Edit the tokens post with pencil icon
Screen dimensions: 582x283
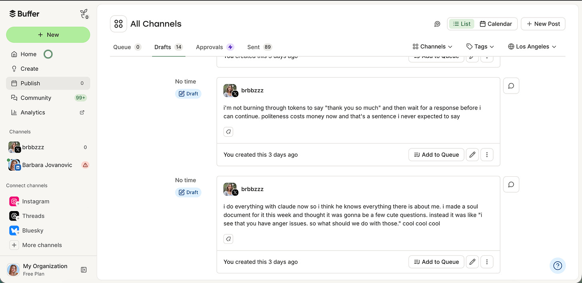(472, 155)
